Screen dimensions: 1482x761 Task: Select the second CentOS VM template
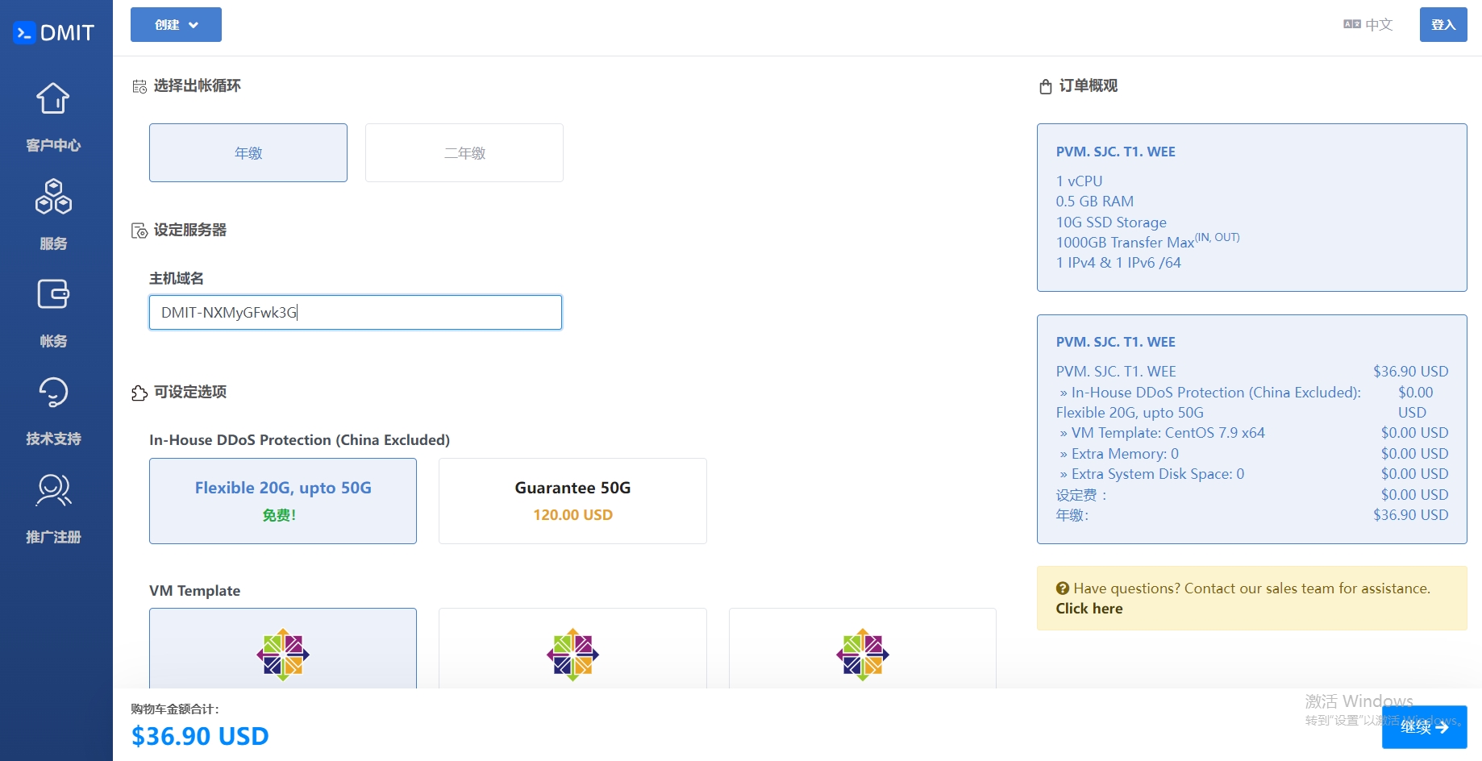click(572, 648)
